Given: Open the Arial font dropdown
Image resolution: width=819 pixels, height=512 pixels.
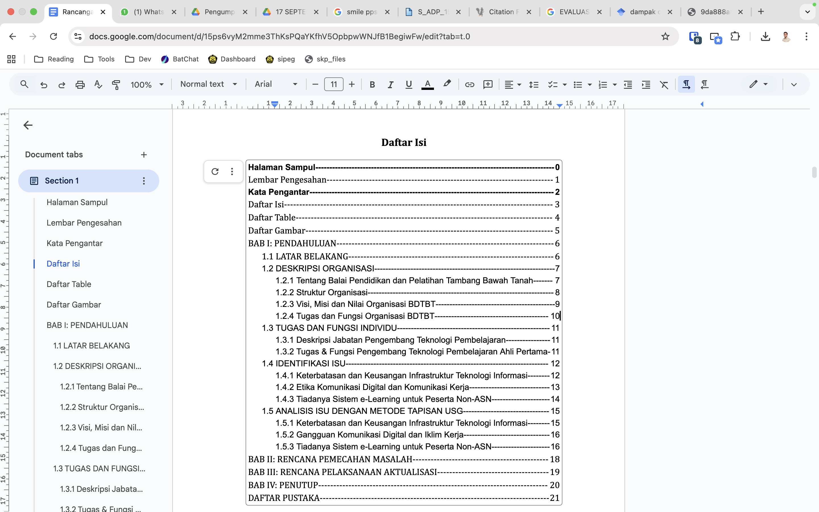Looking at the screenshot, I should pyautogui.click(x=276, y=84).
